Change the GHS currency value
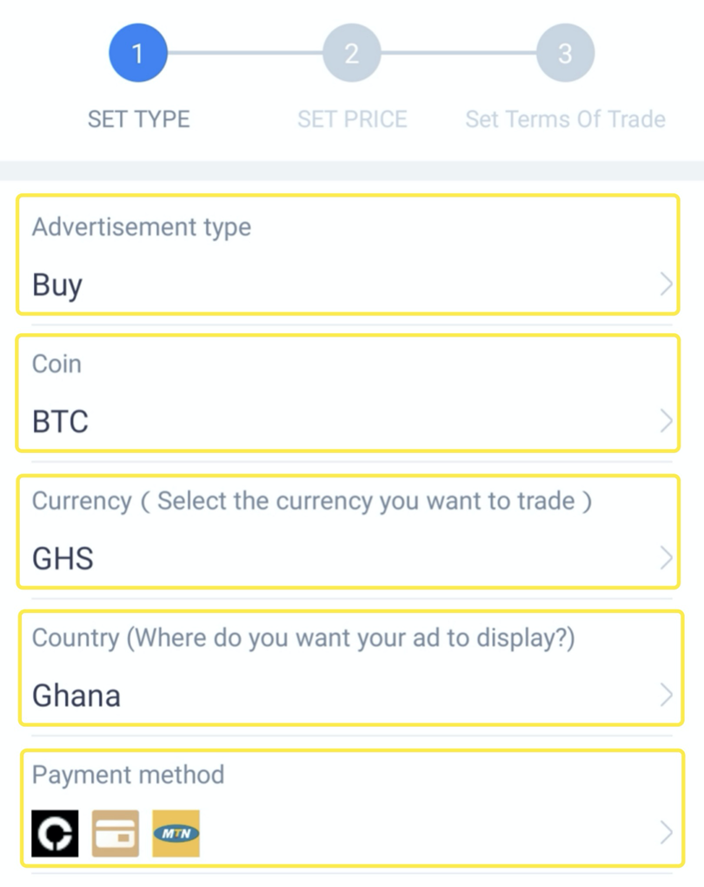Screen dimensions: 704x887 (63, 558)
